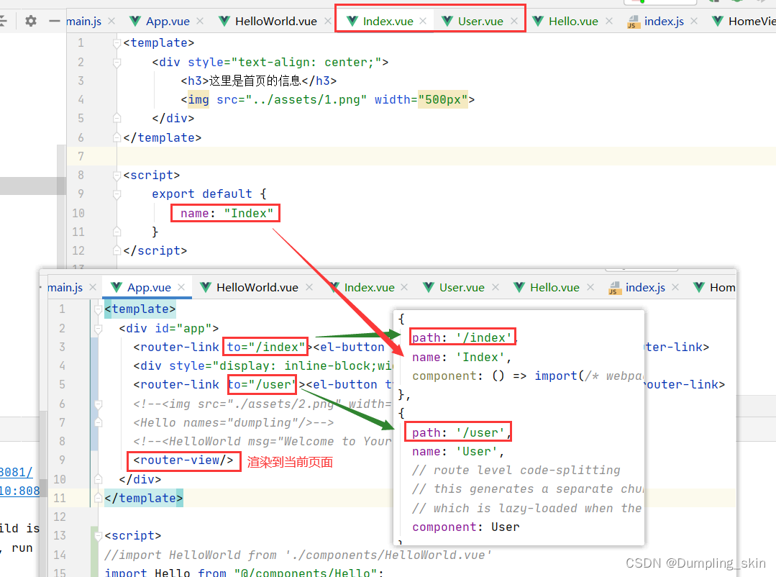Open App.vue tab in top editor
This screenshot has width=776, height=577.
[168, 22]
